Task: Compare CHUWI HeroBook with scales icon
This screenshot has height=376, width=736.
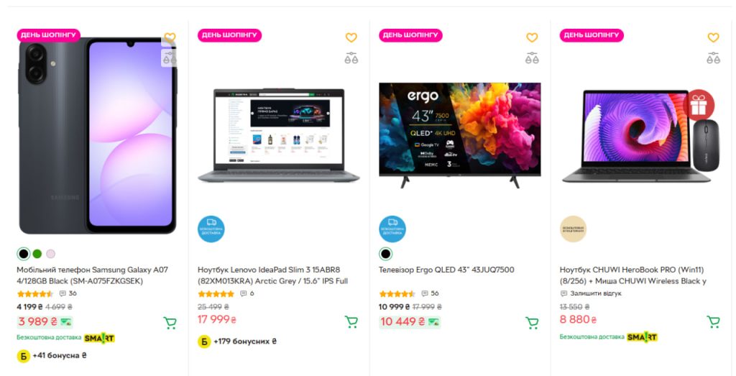Action: coord(713,58)
